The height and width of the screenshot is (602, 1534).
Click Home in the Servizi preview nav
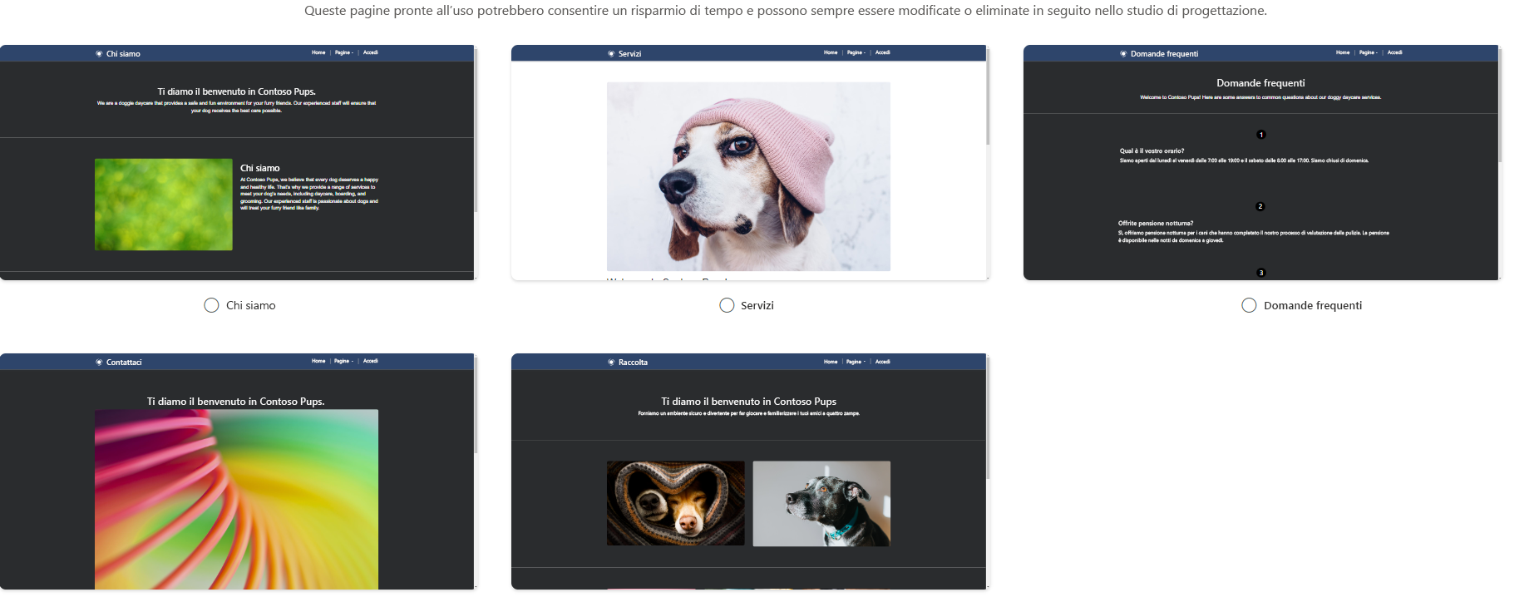point(831,52)
